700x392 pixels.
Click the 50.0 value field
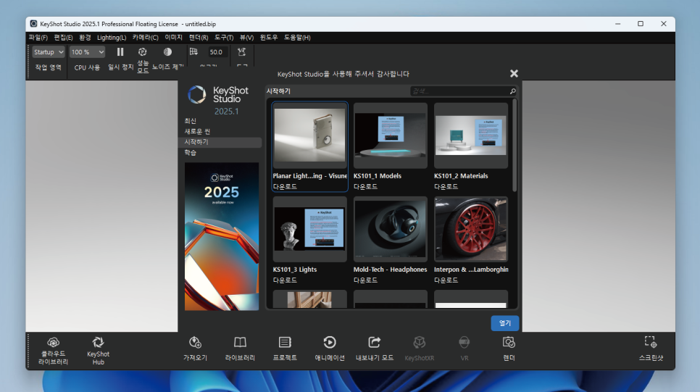point(217,52)
